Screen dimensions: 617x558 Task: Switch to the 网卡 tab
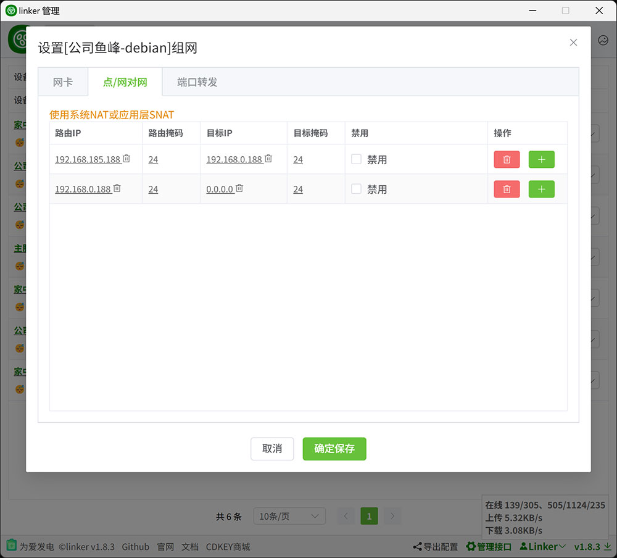63,82
